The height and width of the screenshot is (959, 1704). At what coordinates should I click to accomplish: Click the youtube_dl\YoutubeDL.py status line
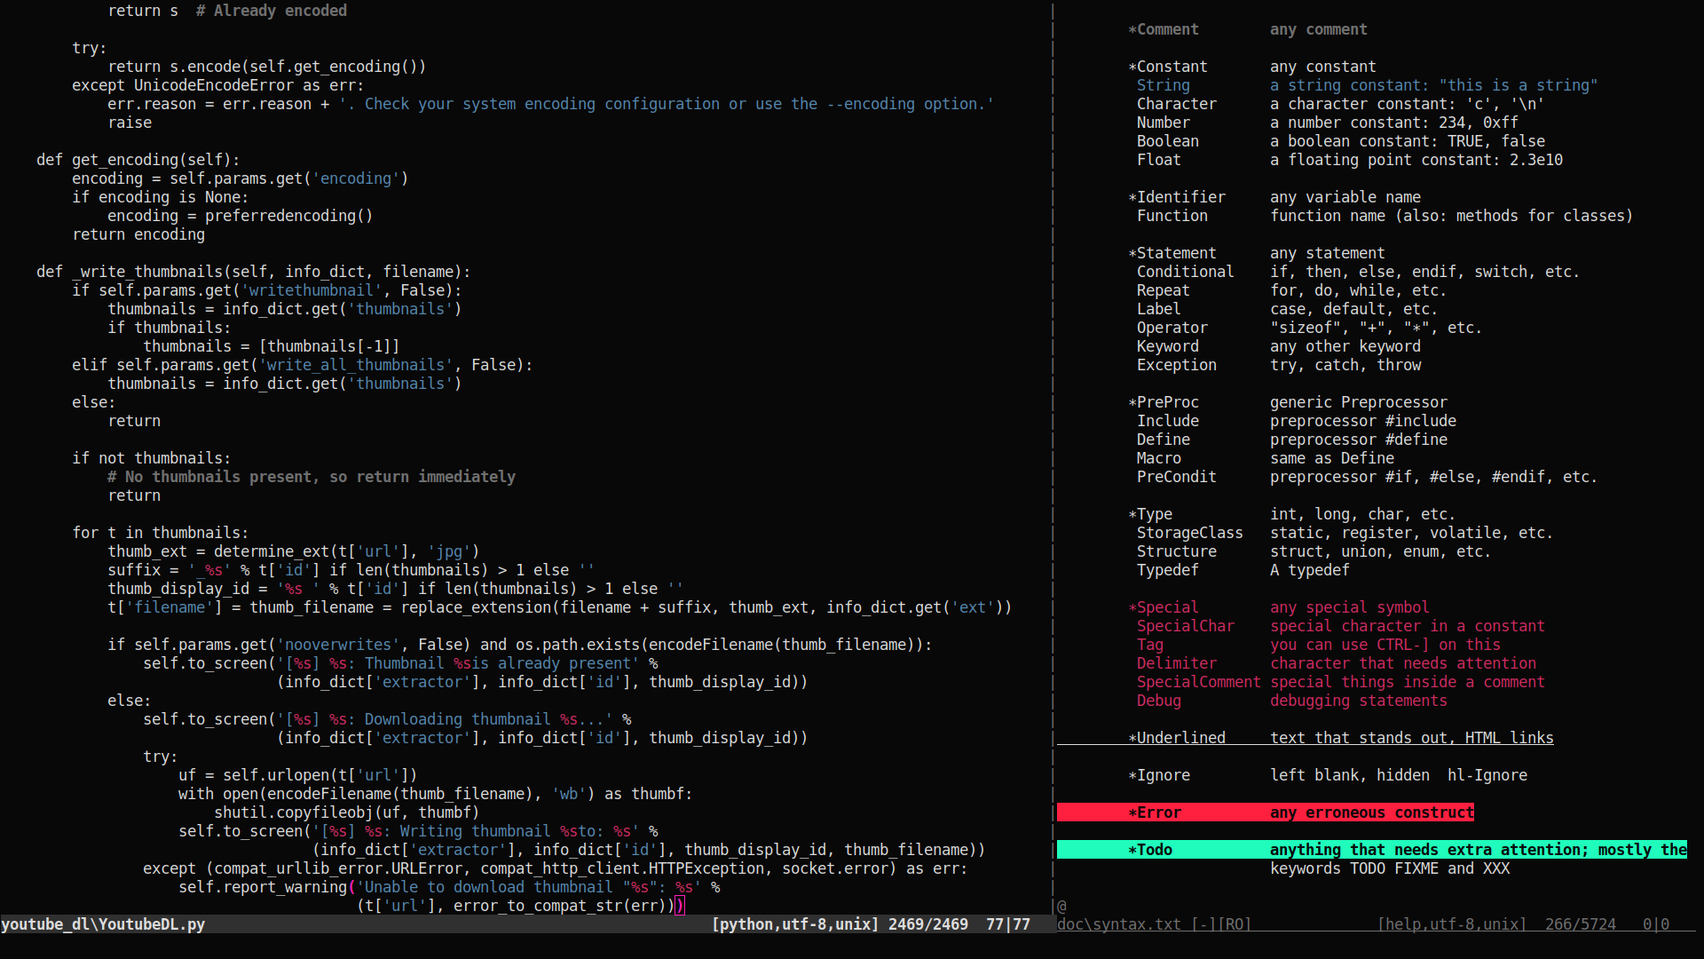[103, 924]
